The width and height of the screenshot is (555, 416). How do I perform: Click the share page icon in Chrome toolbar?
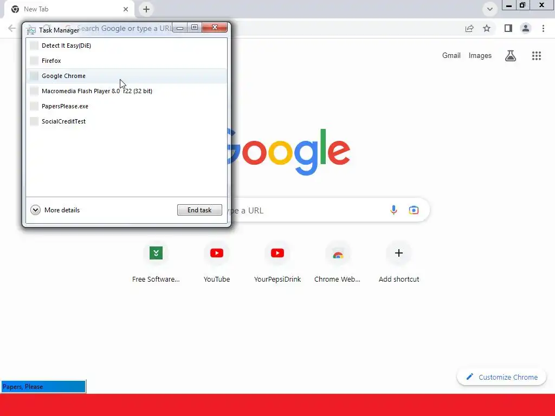(469, 28)
